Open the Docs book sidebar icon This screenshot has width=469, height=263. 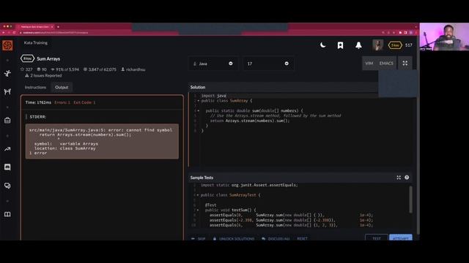click(x=7, y=214)
